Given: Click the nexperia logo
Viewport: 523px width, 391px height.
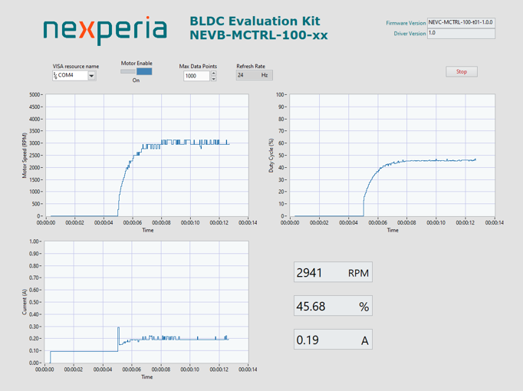Looking at the screenshot, I should pyautogui.click(x=105, y=30).
